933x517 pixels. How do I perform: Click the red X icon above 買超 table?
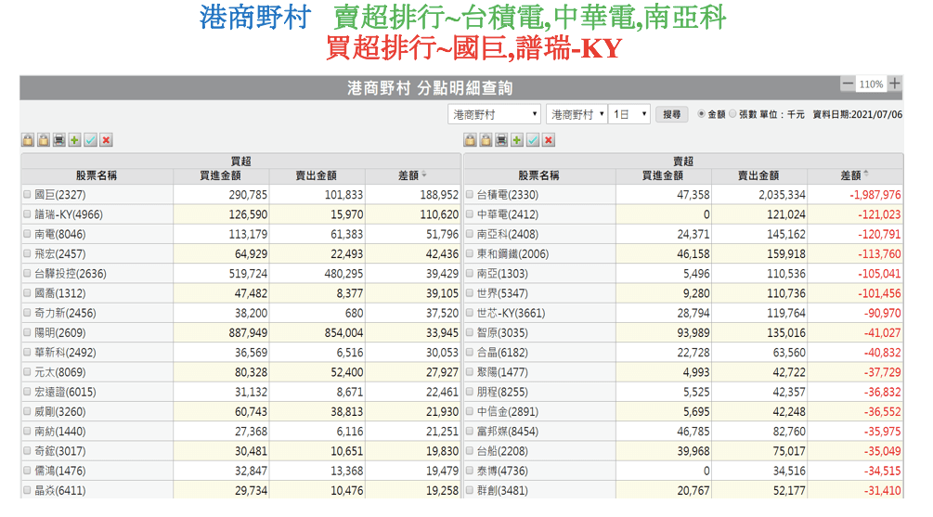click(107, 140)
